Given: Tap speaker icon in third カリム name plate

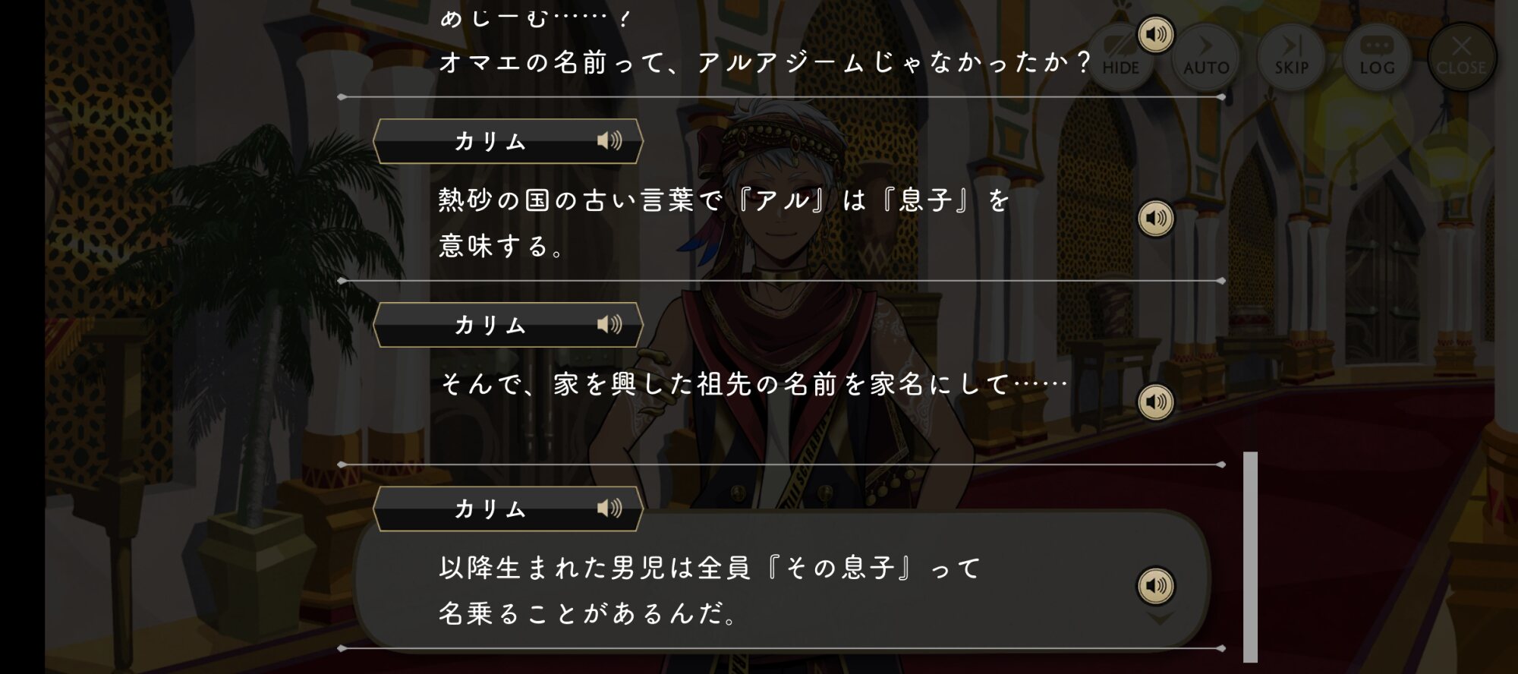Looking at the screenshot, I should click(609, 508).
